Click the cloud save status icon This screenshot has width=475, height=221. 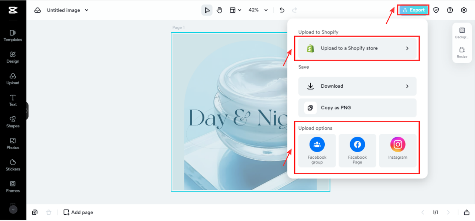[x=37, y=10]
